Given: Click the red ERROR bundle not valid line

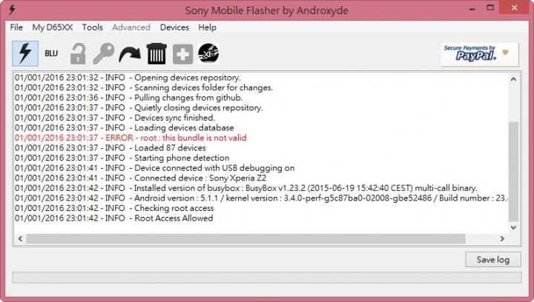Looking at the screenshot, I should click(131, 138).
